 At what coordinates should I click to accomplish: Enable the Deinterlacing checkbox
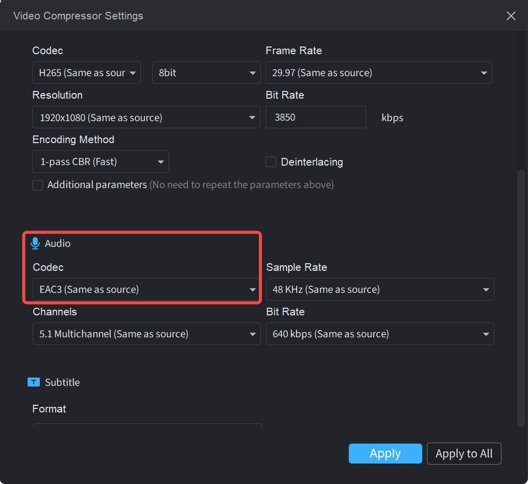(271, 162)
